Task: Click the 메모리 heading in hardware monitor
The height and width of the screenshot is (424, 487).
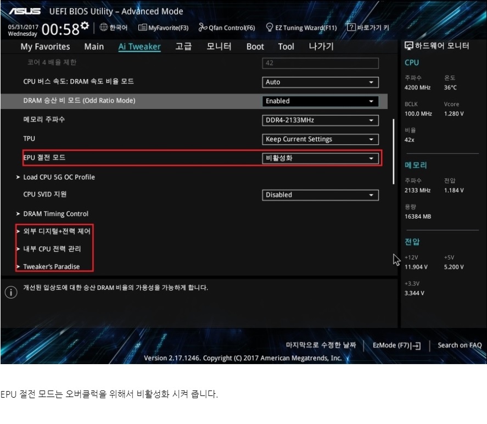Action: [416, 165]
